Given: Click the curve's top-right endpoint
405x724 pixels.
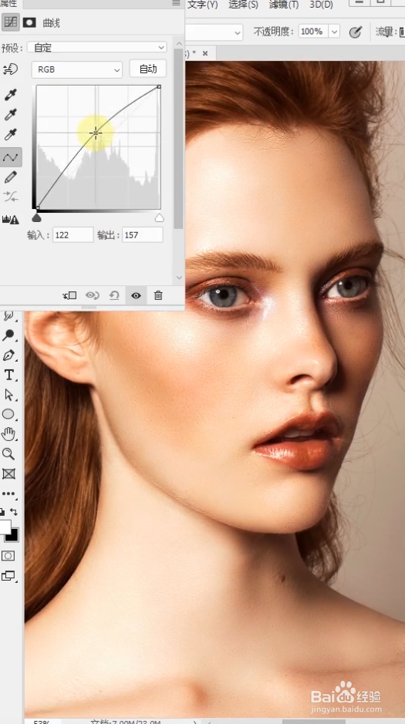Looking at the screenshot, I should [x=159, y=87].
